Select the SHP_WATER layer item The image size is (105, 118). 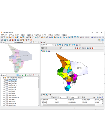point(12,101)
